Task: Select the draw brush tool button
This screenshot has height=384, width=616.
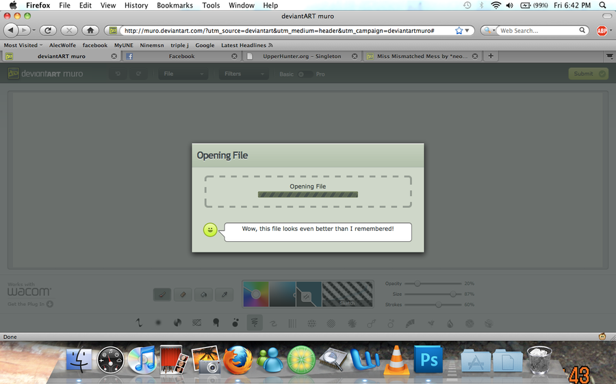Action: (x=162, y=294)
